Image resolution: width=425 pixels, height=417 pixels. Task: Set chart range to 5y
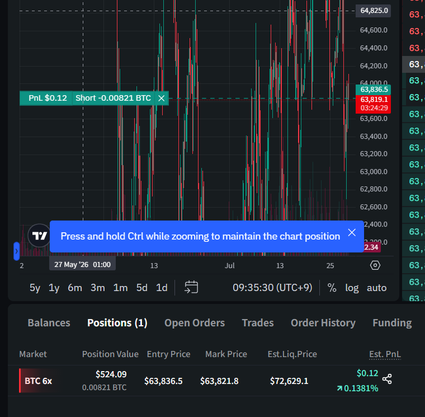point(35,288)
